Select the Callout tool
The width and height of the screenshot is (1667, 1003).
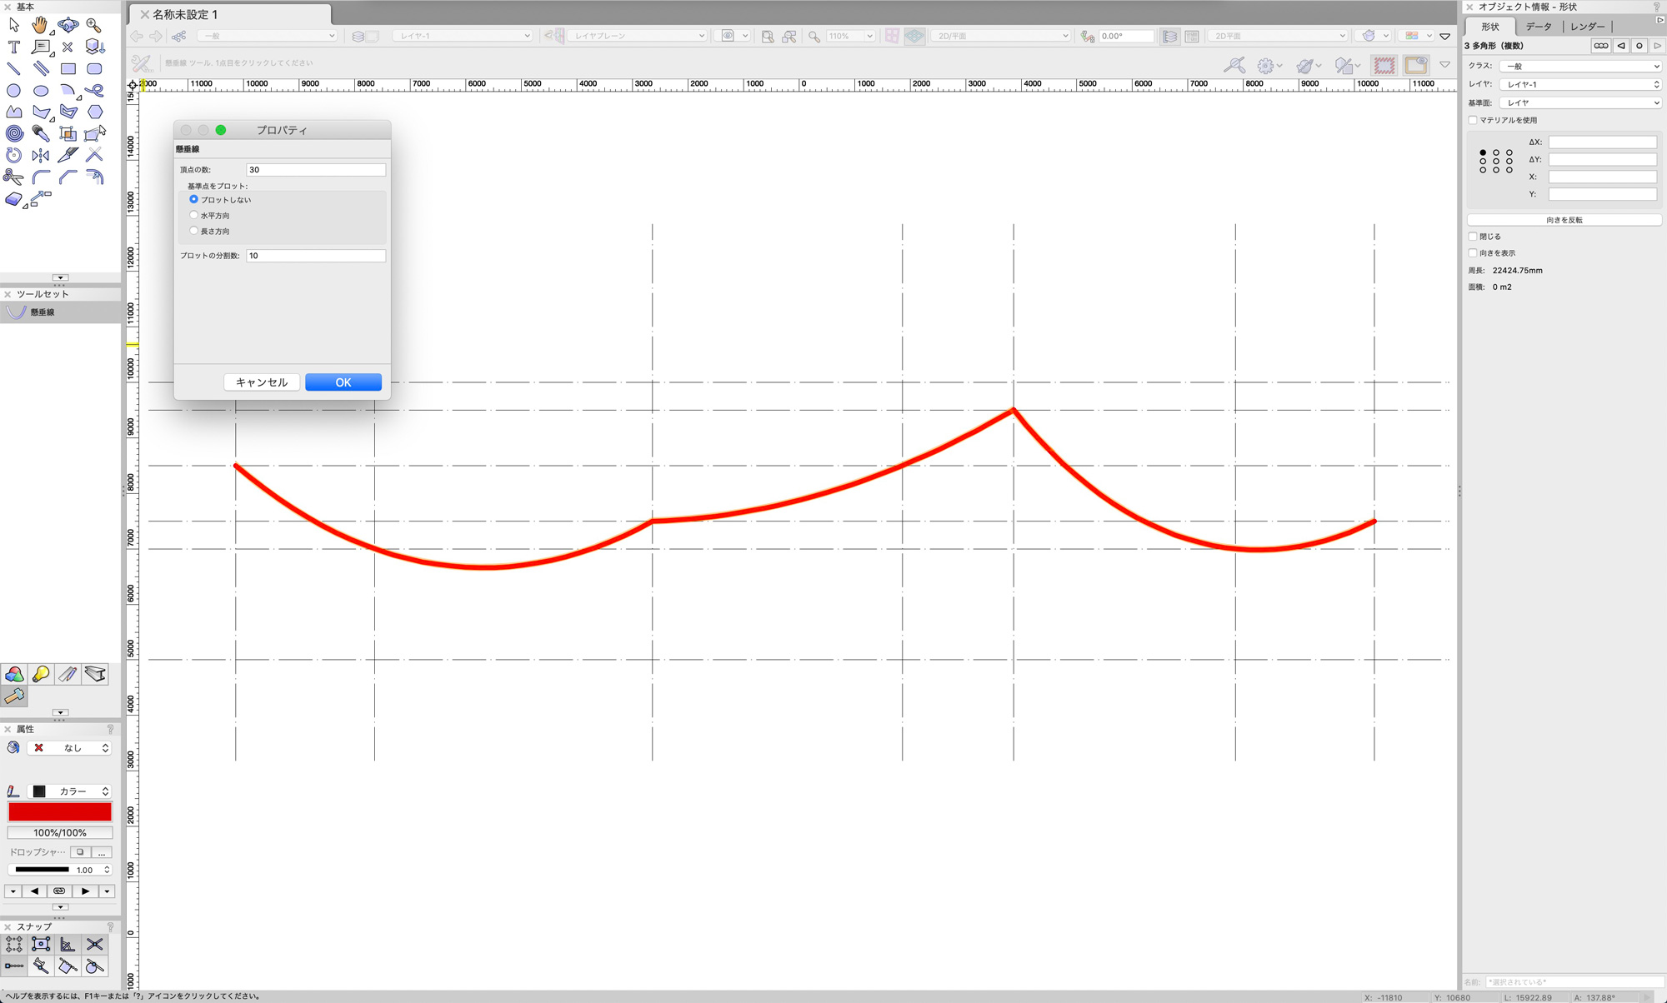tap(41, 47)
